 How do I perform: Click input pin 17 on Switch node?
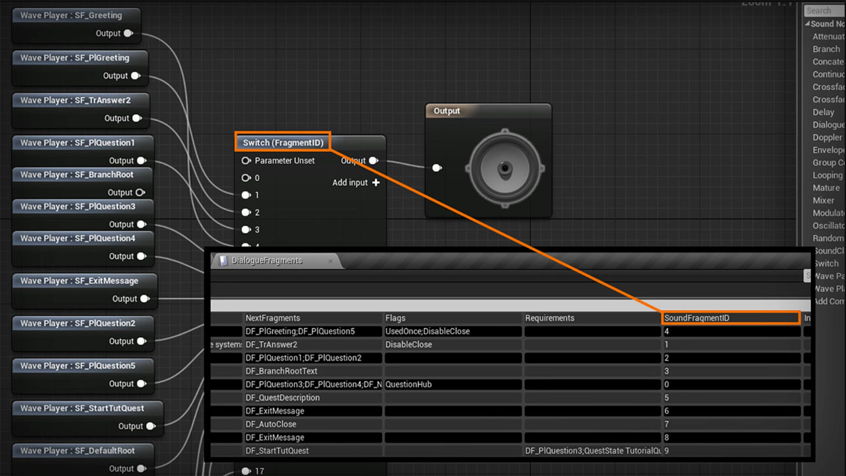pos(246,471)
